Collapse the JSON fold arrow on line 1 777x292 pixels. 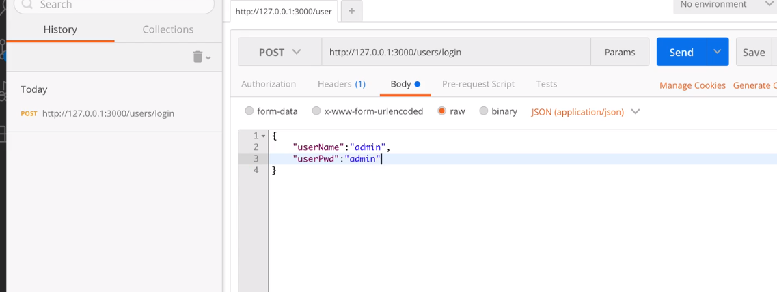pyautogui.click(x=264, y=136)
